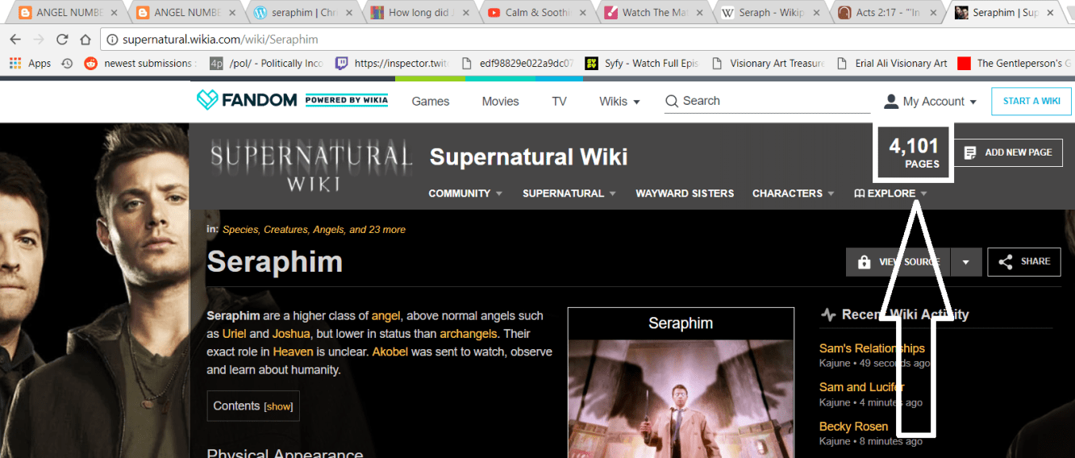The width and height of the screenshot is (1075, 458).
Task: Open the Visionary Art Treasure bookmark
Action: coord(769,63)
